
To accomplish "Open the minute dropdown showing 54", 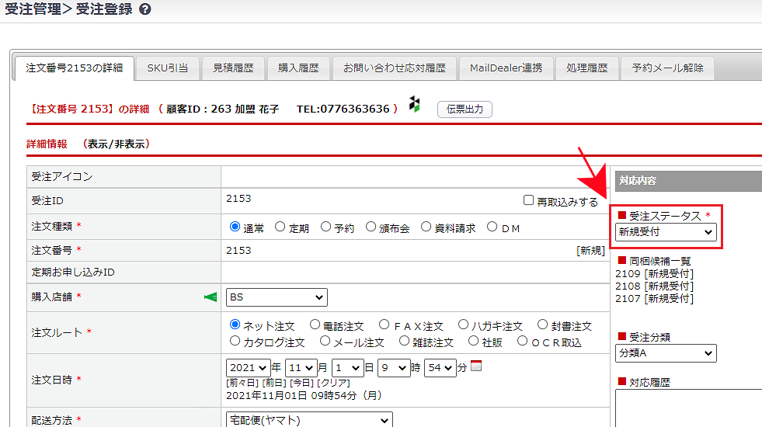I will pos(440,368).
